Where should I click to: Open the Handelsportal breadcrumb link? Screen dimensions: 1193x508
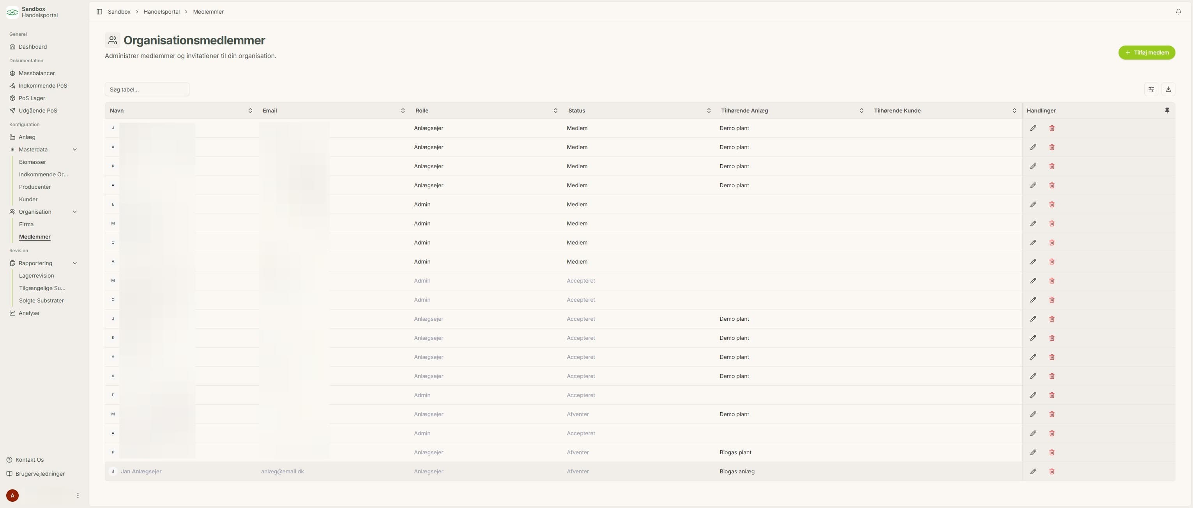click(x=162, y=12)
